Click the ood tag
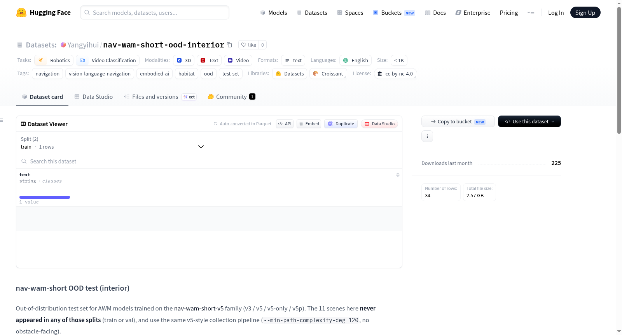The image size is (622, 335). coord(208,74)
